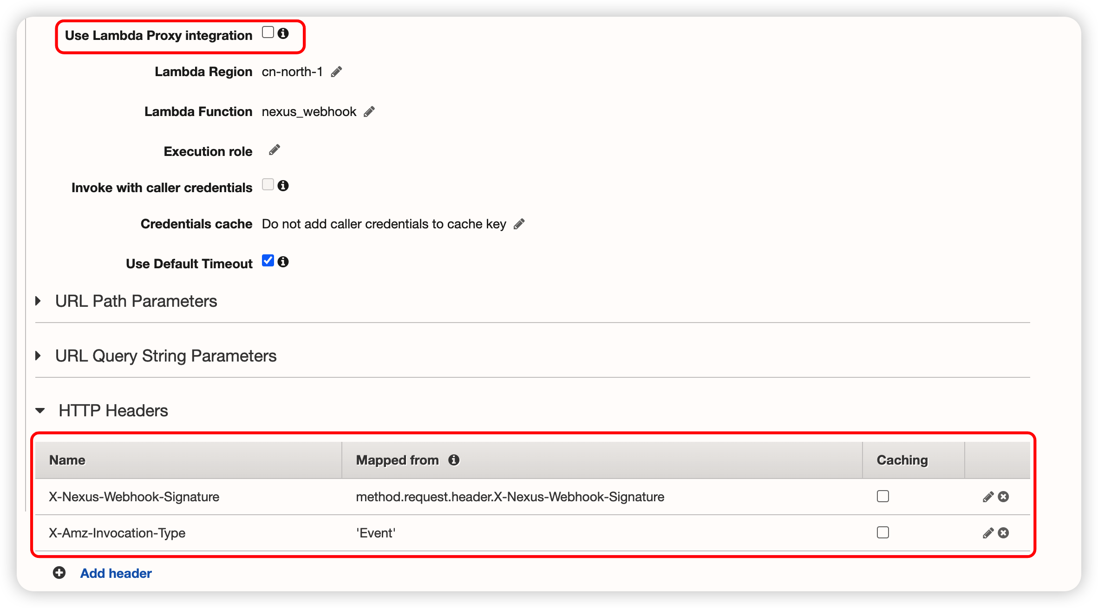Image resolution: width=1098 pixels, height=608 pixels.
Task: Show info for Use Default Timeout
Action: pyautogui.click(x=283, y=262)
